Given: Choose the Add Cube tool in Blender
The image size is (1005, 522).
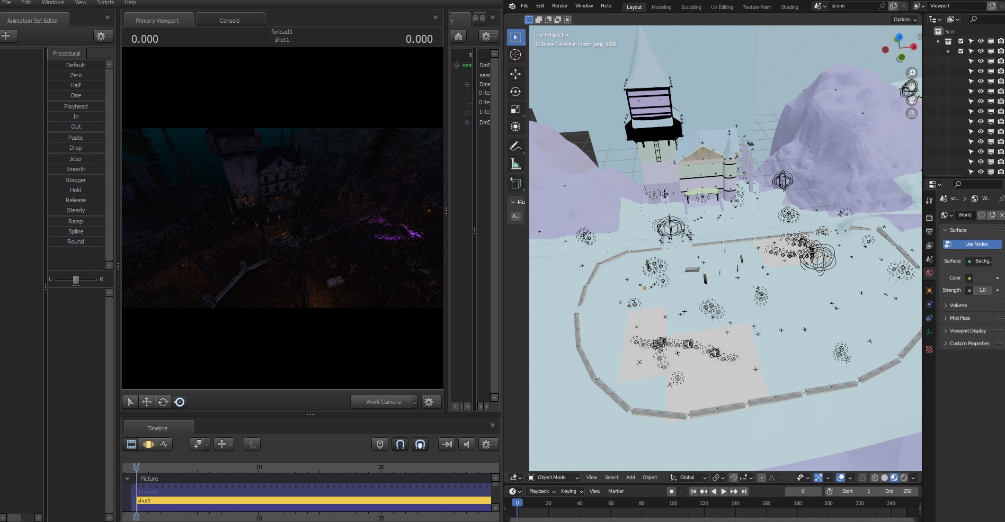Looking at the screenshot, I should [514, 183].
